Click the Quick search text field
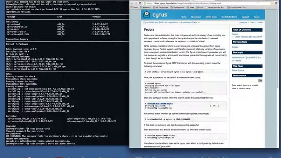The height and width of the screenshot is (158, 281). pos(245,81)
